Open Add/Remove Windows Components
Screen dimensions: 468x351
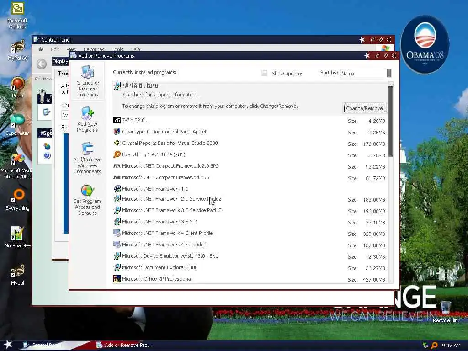click(87, 158)
